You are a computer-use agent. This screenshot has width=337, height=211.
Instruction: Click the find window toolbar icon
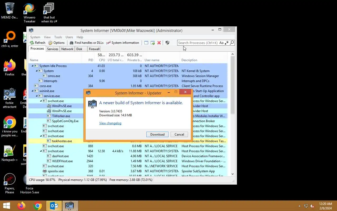(x=146, y=43)
